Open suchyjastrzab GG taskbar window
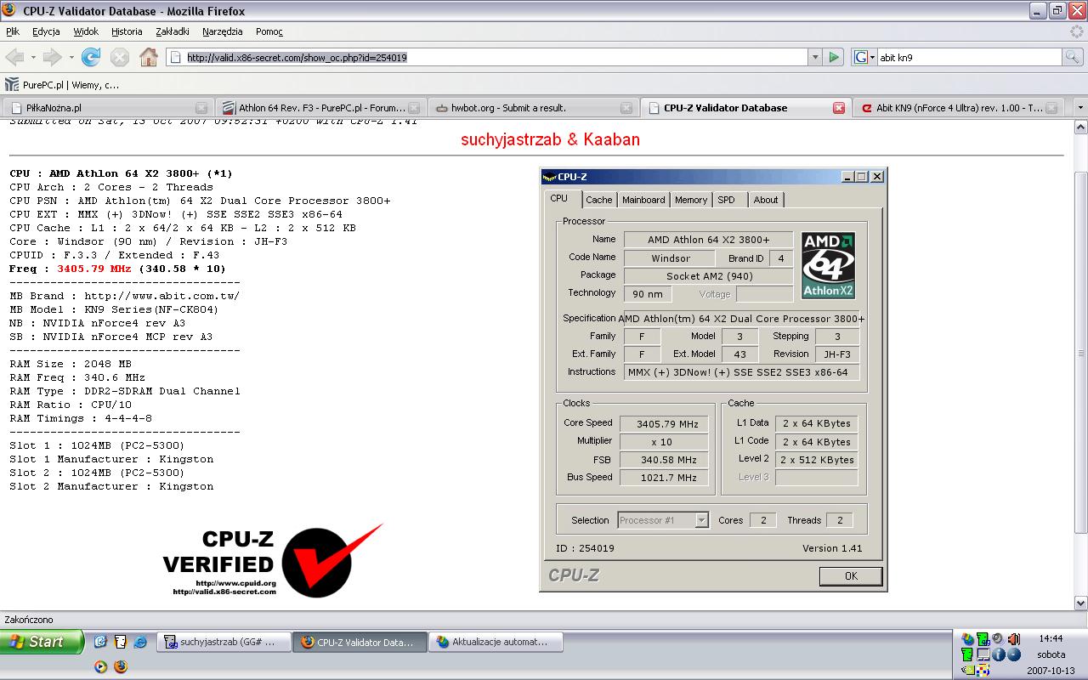The image size is (1088, 680). (x=224, y=643)
